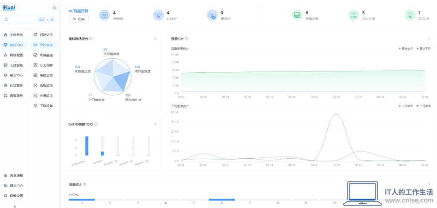
Task: Expand 无线网络评分 panel via chevron
Action: pyautogui.click(x=155, y=39)
